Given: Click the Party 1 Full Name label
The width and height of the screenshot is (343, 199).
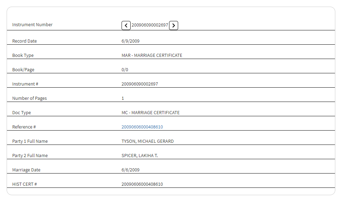Looking at the screenshot, I should (30, 141).
